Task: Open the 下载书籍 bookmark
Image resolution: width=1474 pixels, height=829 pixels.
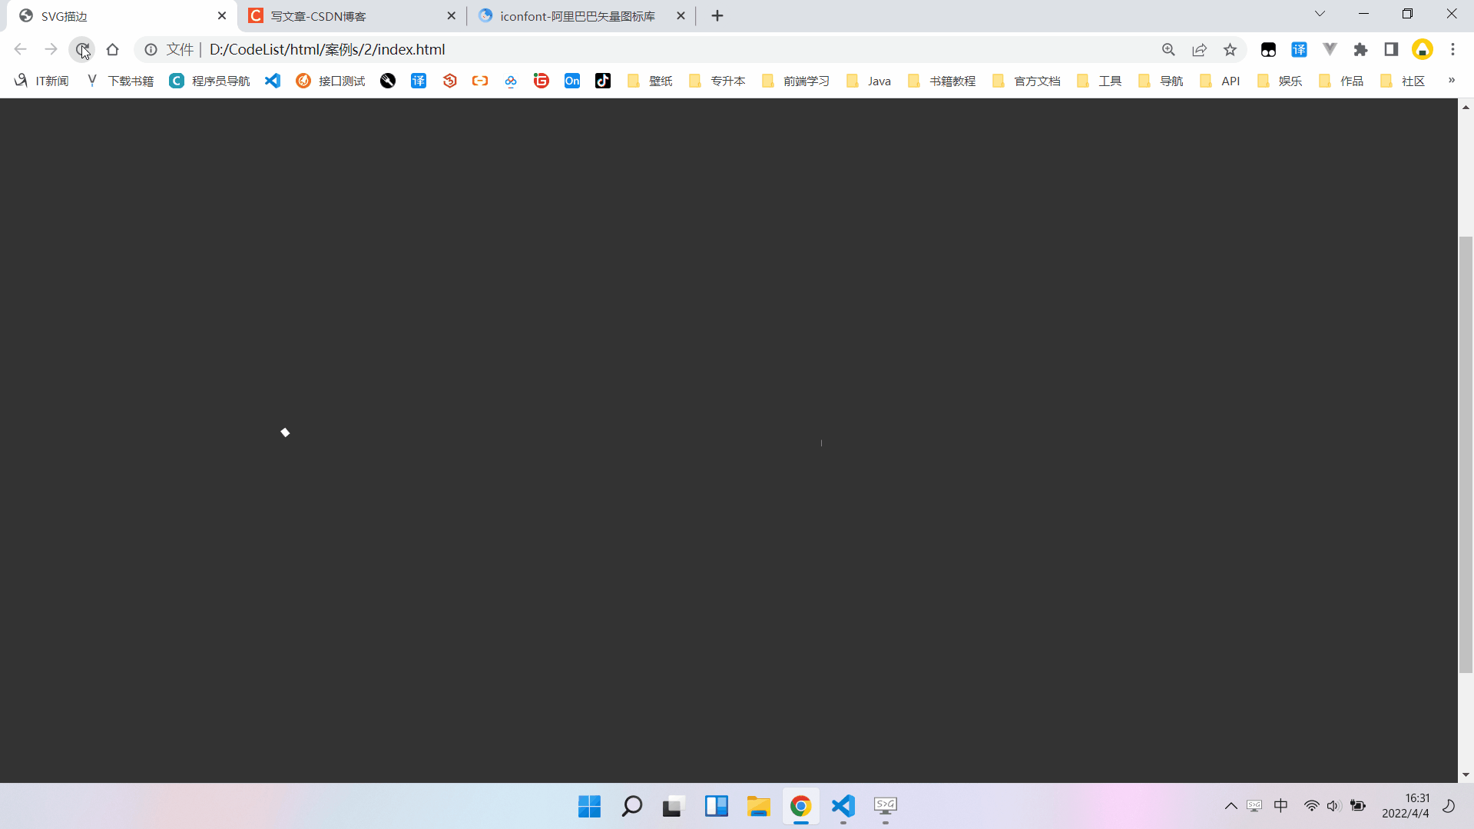Action: tap(120, 81)
